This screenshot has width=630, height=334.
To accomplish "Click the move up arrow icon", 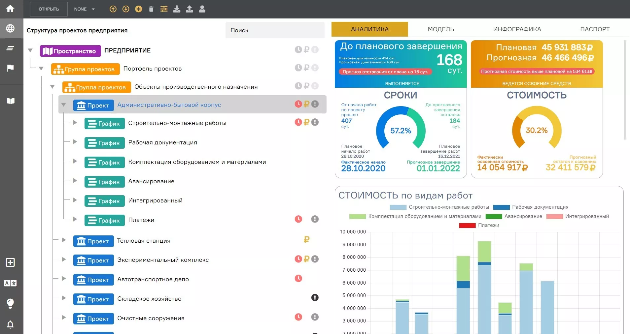I will click(x=113, y=9).
